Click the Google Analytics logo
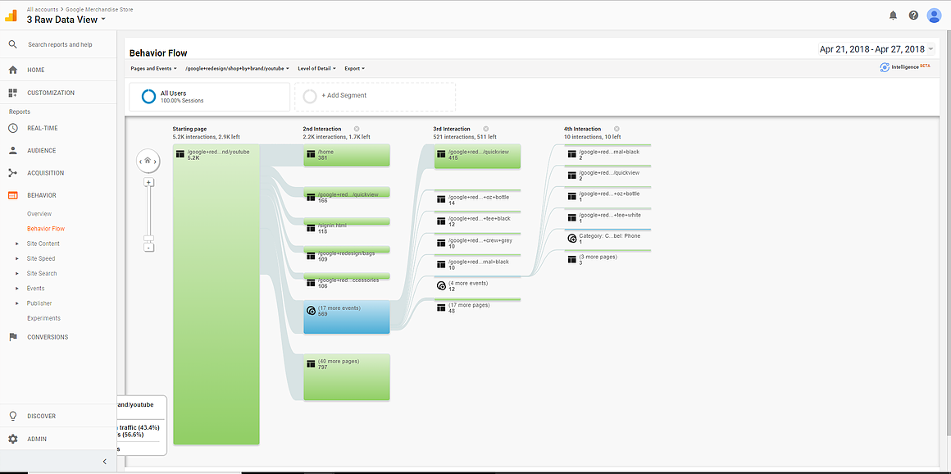Image resolution: width=951 pixels, height=474 pixels. tap(11, 16)
